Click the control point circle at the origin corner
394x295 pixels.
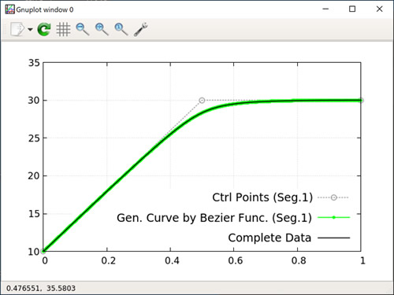coord(43,251)
